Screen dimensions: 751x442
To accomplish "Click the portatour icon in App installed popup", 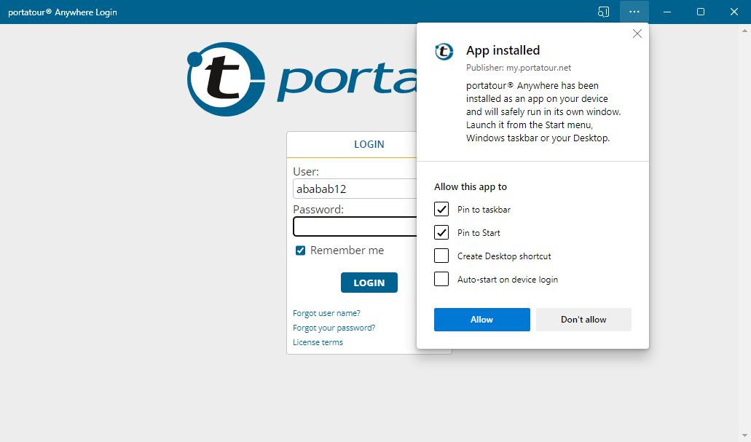I will click(444, 51).
